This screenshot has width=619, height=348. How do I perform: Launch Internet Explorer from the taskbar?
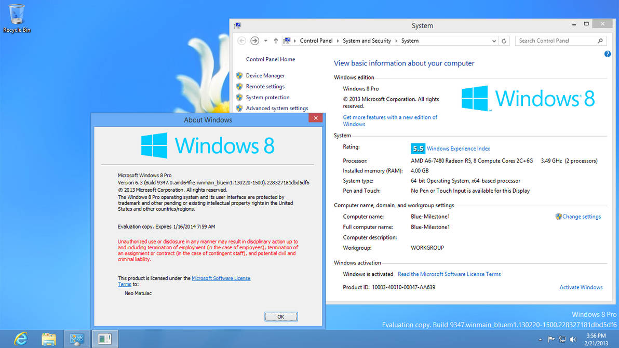21,339
